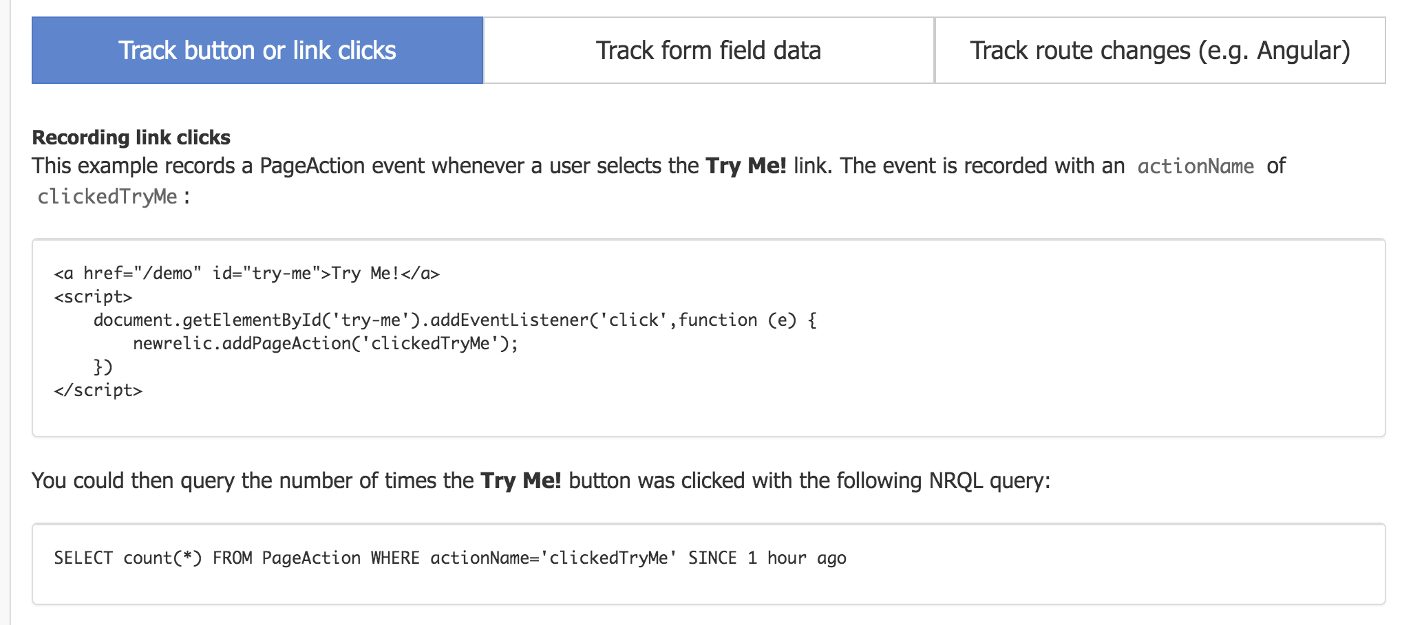Click the newrelic.addPageAction code line
1402x625 pixels.
click(326, 344)
